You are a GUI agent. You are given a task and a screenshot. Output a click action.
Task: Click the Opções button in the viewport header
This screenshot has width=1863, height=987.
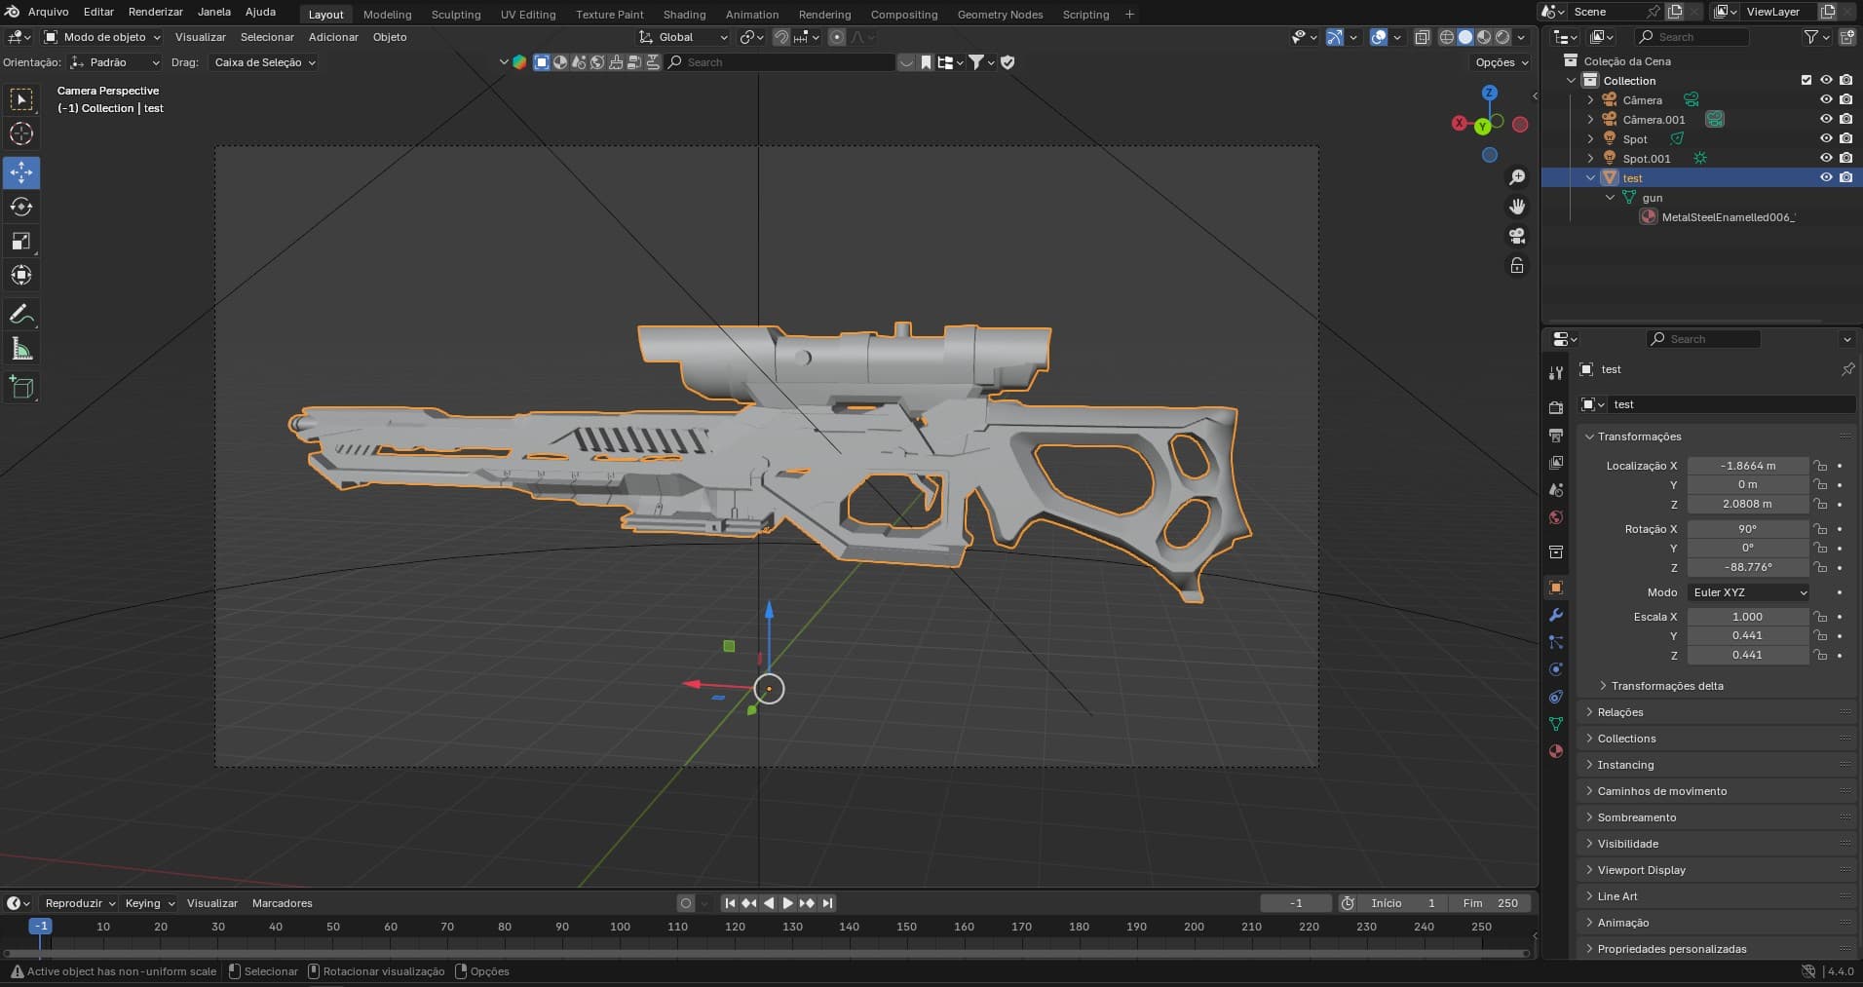1501,62
